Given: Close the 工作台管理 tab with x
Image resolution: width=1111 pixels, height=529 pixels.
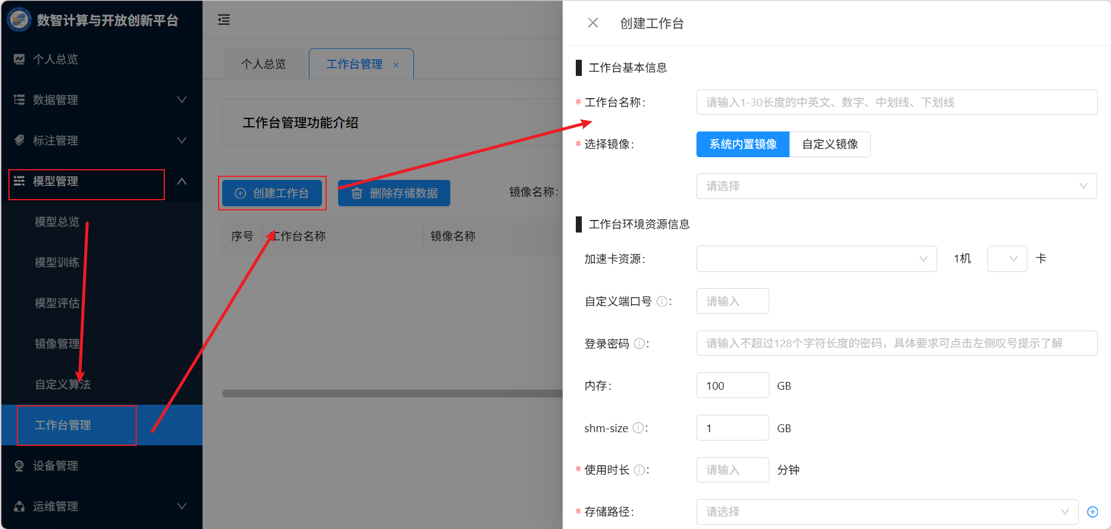Looking at the screenshot, I should pos(396,65).
